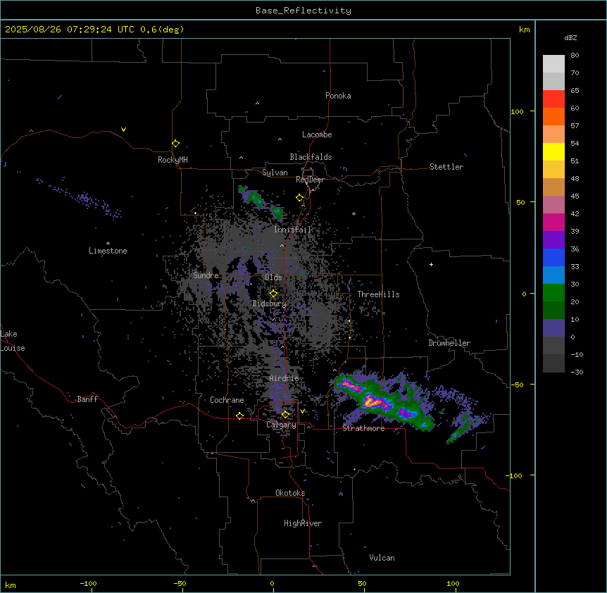The image size is (607, 593).
Task: Select the Sundre label
Action: (206, 275)
